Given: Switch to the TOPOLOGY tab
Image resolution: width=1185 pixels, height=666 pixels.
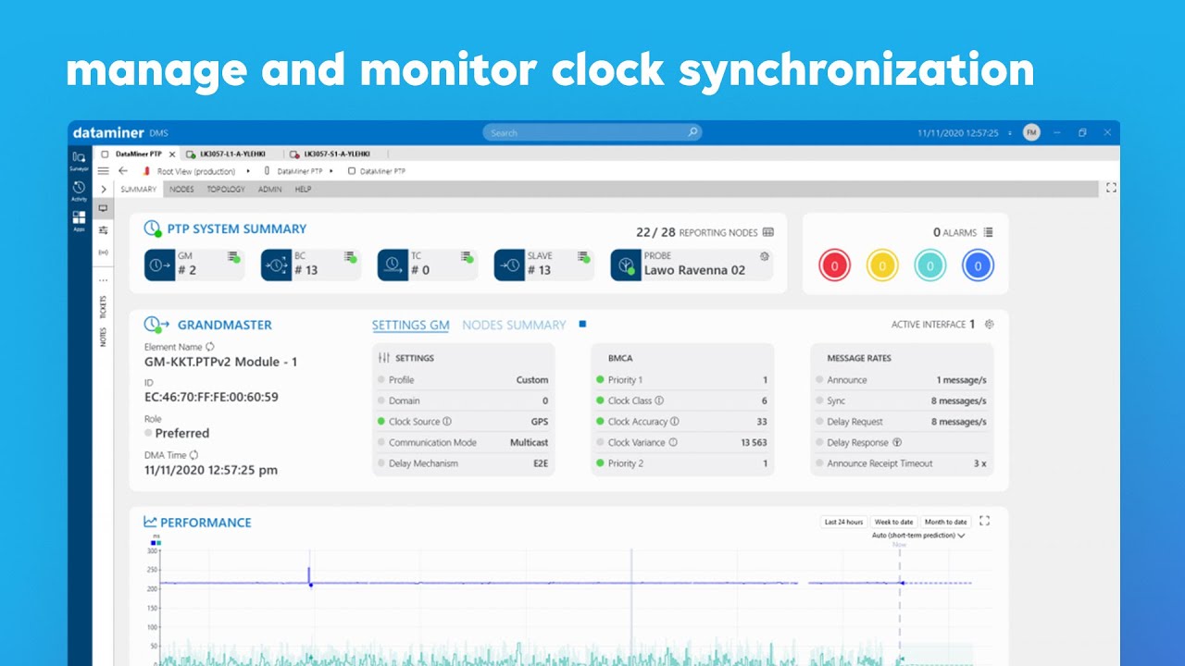Looking at the screenshot, I should [x=226, y=189].
